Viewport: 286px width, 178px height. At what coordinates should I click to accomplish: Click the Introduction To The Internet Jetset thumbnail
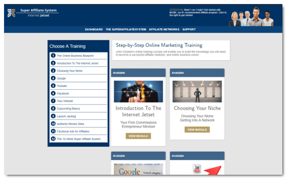(x=139, y=92)
